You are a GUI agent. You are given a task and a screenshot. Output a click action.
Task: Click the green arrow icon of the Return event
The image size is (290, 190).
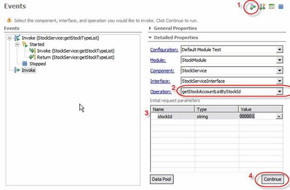coord(32,57)
